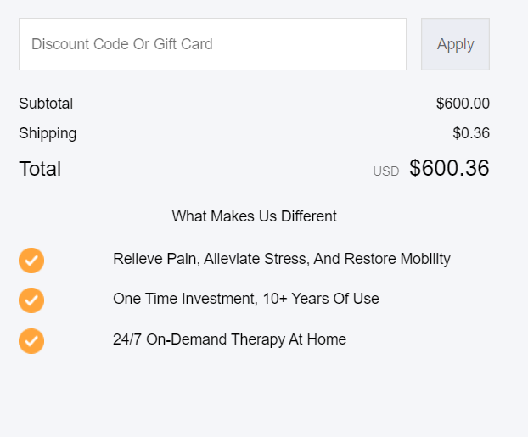Place cursor in the gift card input box
Image resolution: width=528 pixels, height=437 pixels.
click(212, 44)
